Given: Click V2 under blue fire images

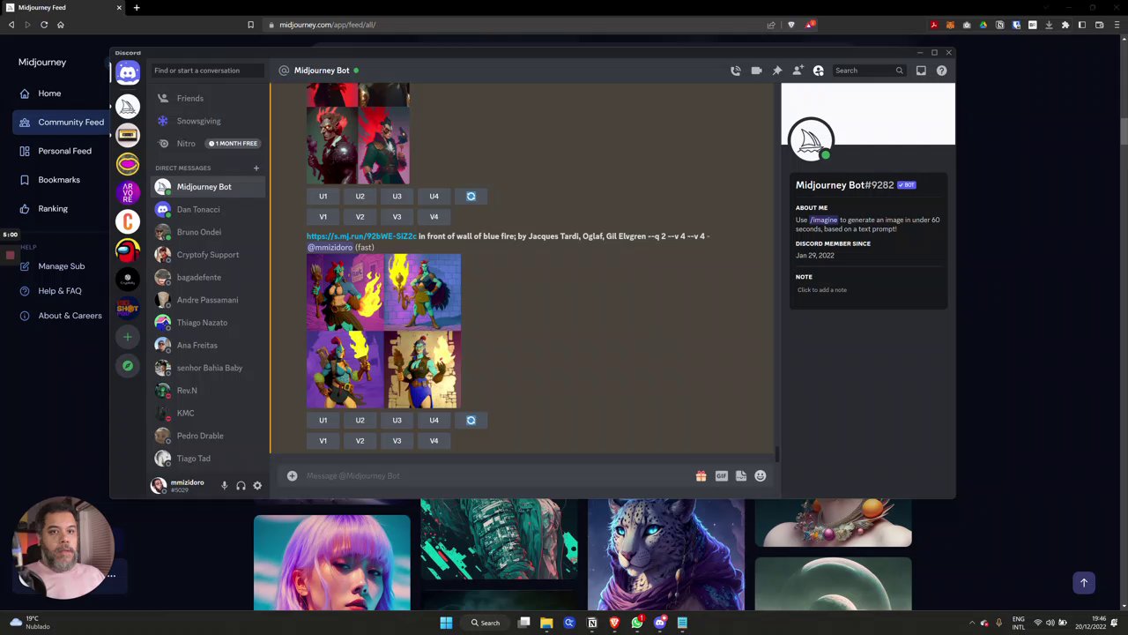Looking at the screenshot, I should point(360,441).
